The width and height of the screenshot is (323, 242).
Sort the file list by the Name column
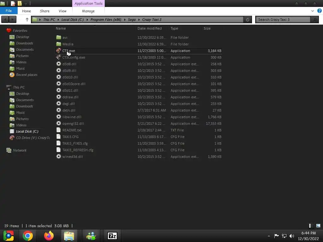pyautogui.click(x=61, y=28)
